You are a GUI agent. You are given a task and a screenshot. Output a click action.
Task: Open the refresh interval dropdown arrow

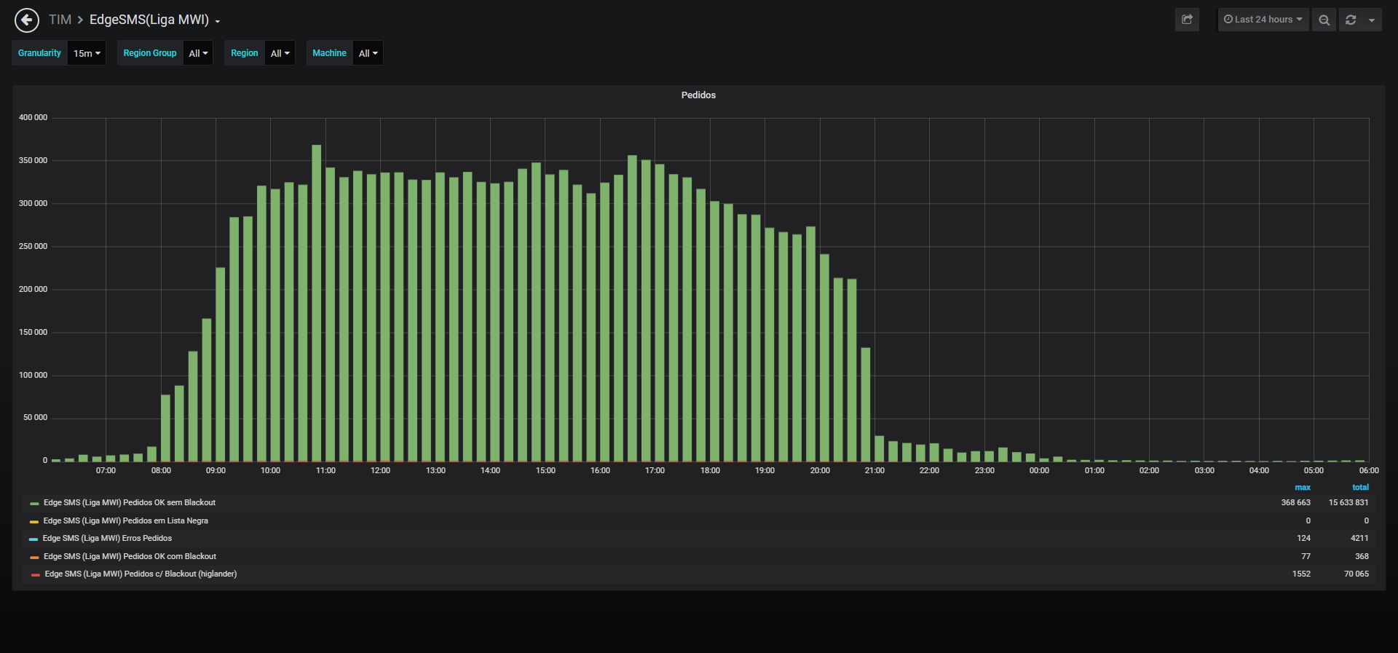point(1372,20)
